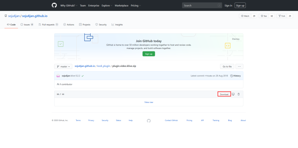Open the footer Security link
Image resolution: width=298 pixels, height=148 pixels.
(105, 120)
